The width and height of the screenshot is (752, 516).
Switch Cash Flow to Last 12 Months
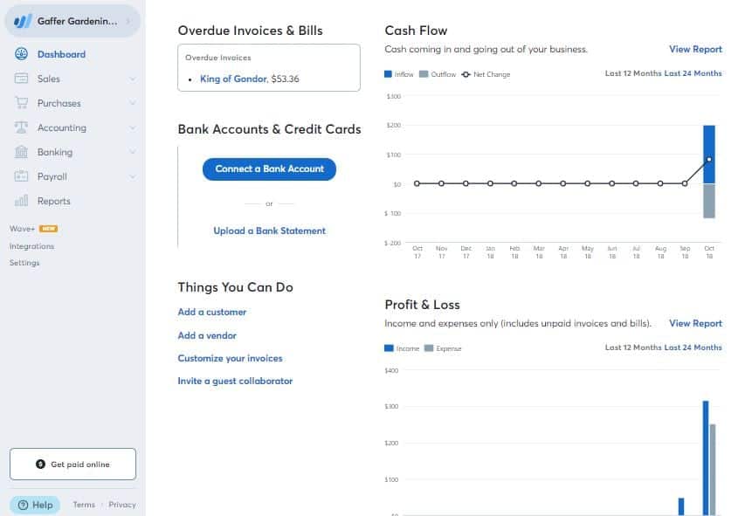(x=633, y=73)
